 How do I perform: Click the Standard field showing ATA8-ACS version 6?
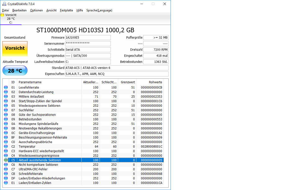(117, 68)
